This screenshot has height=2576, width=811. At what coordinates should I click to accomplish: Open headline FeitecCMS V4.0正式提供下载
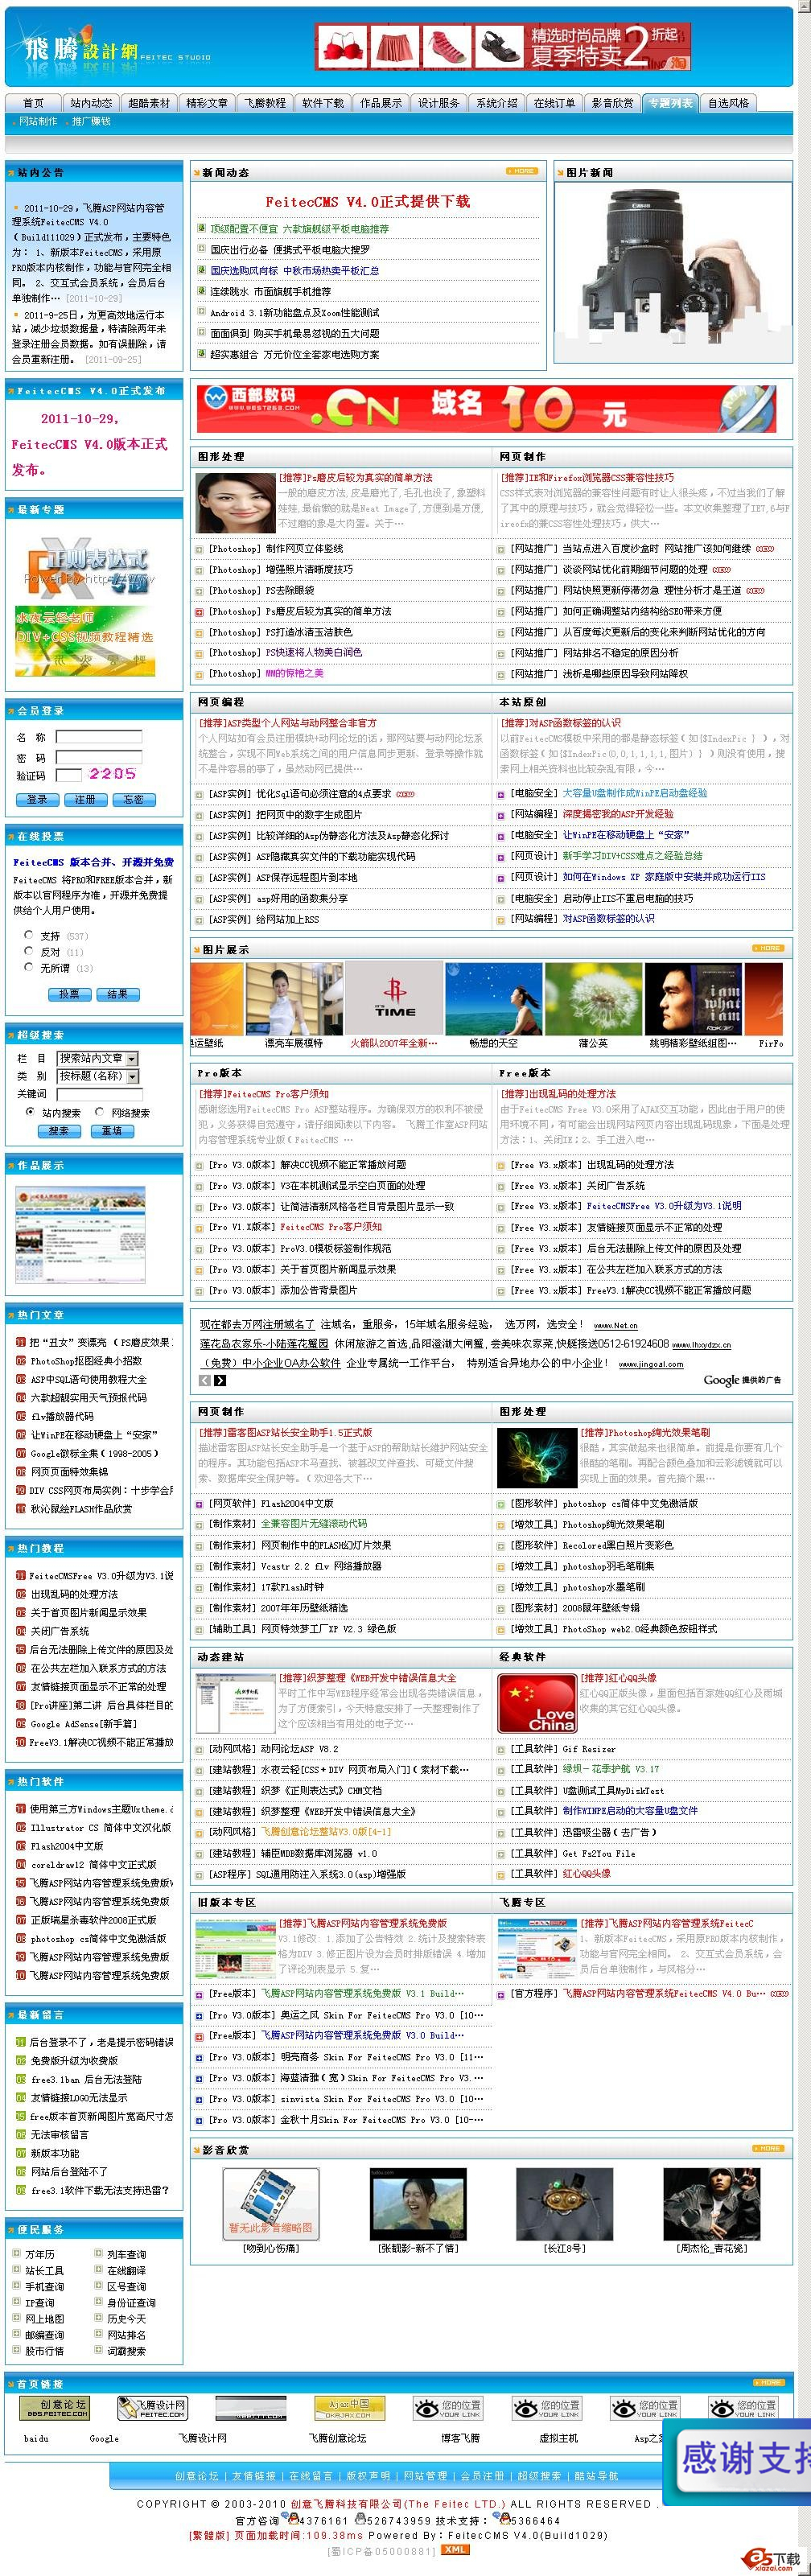point(368,201)
